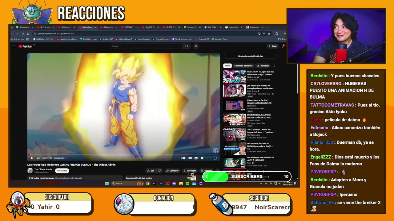Select the Todos filter chip
Screen dimensions: 394x221
click(x=227, y=66)
